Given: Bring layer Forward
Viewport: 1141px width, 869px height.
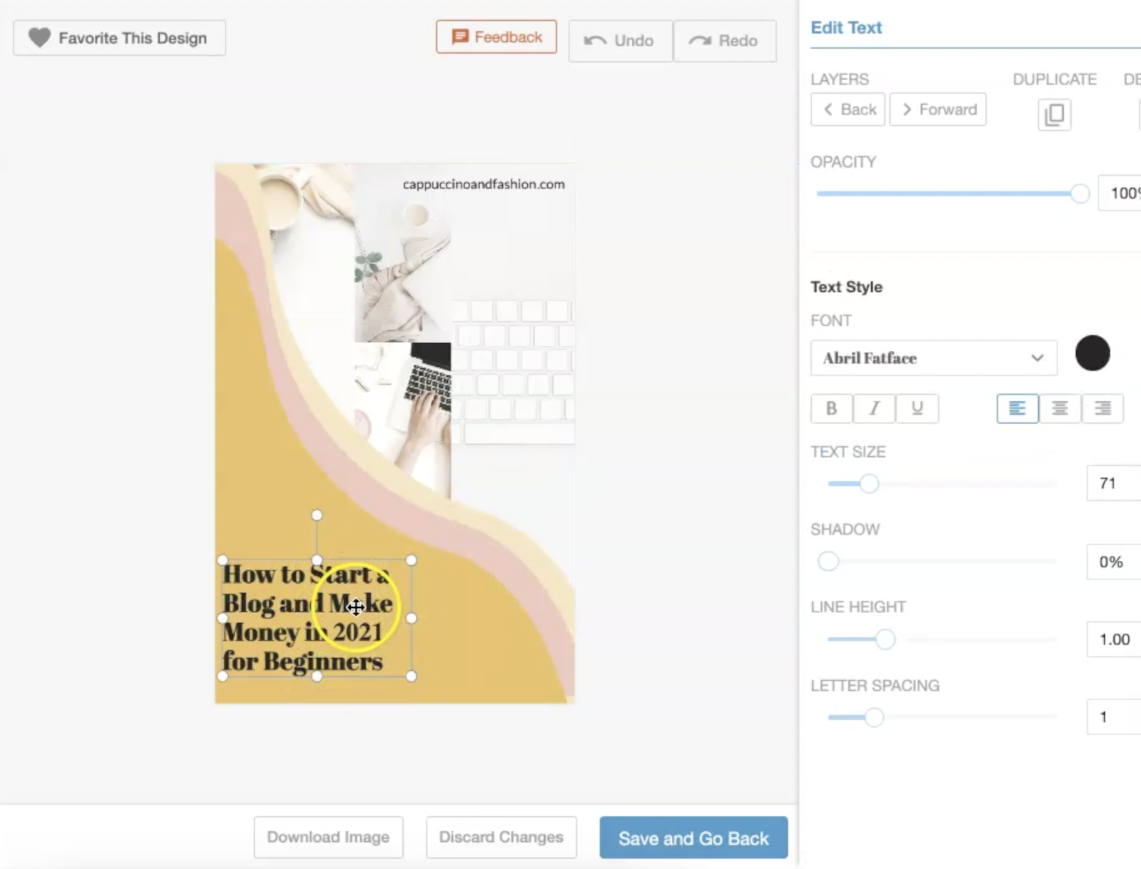Looking at the screenshot, I should pos(938,109).
